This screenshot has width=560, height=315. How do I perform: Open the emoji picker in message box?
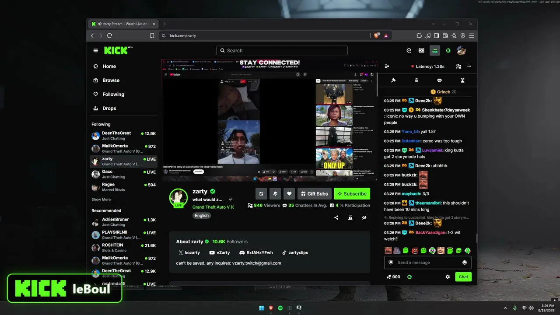pyautogui.click(x=465, y=262)
